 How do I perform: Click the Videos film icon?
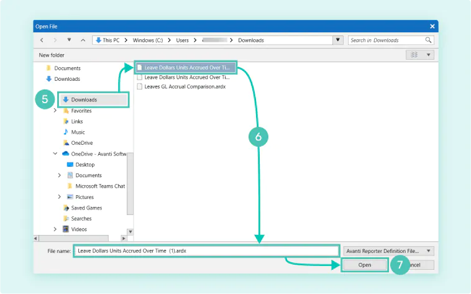66,229
